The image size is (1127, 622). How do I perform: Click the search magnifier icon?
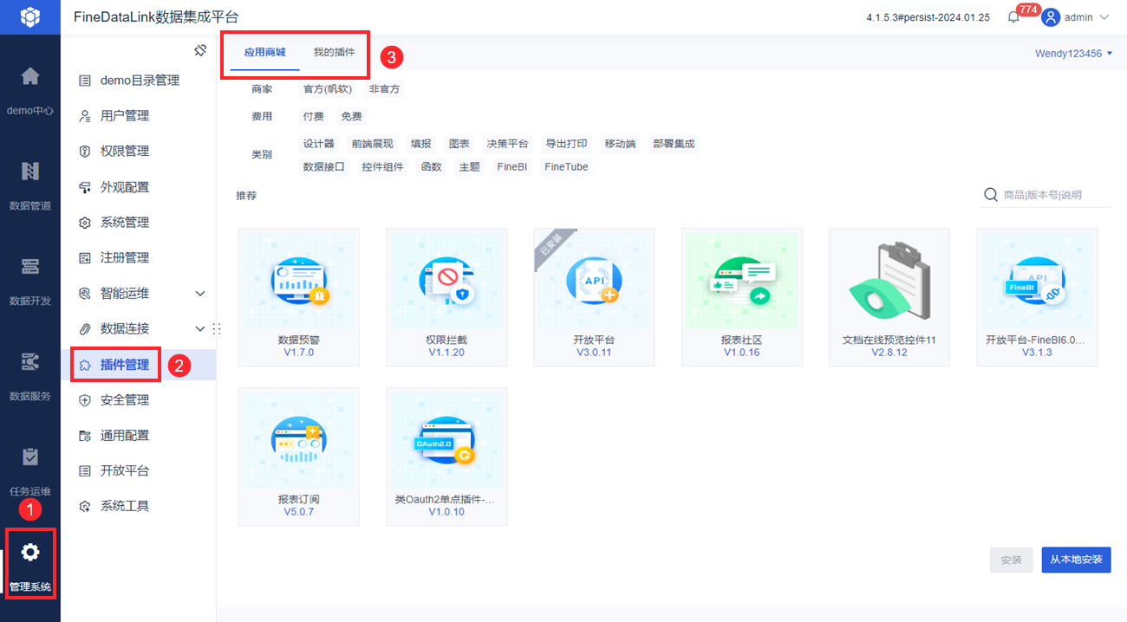coord(990,195)
